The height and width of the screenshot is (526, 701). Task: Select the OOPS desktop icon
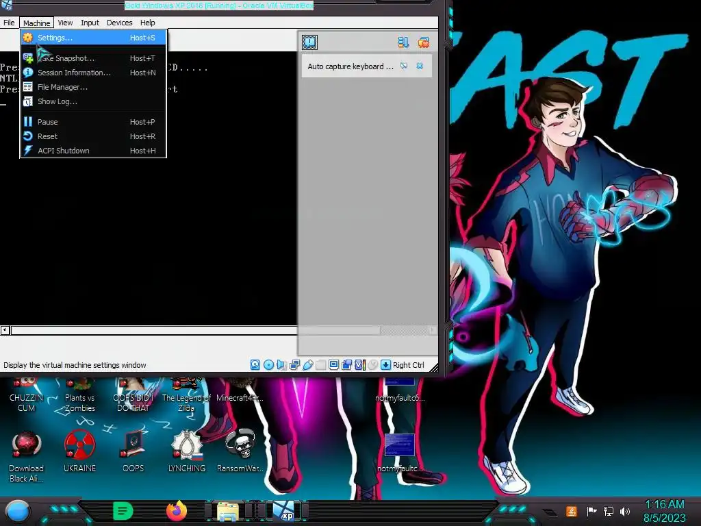point(133,451)
